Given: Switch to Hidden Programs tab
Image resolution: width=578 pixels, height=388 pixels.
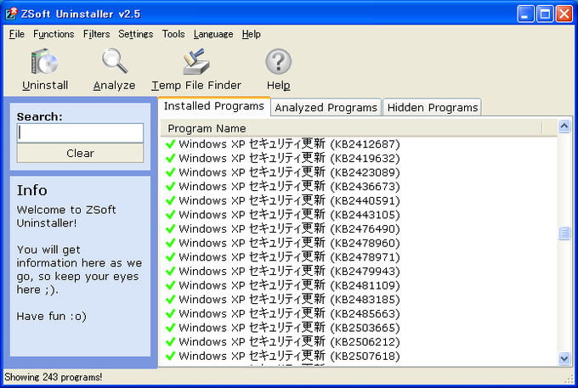Looking at the screenshot, I should click(x=432, y=108).
